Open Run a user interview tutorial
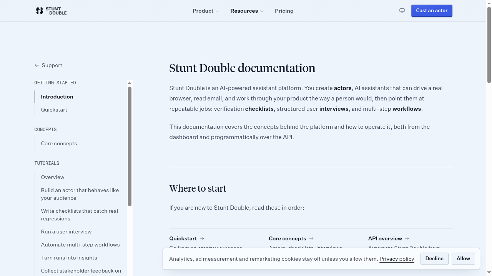The width and height of the screenshot is (492, 276). 66,232
